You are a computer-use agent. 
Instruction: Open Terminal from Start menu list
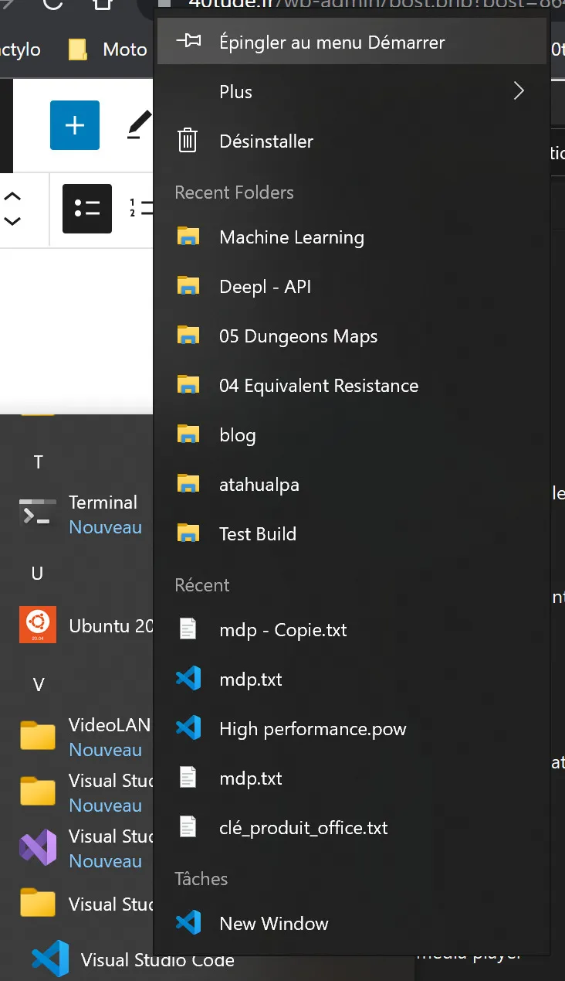coord(77,514)
